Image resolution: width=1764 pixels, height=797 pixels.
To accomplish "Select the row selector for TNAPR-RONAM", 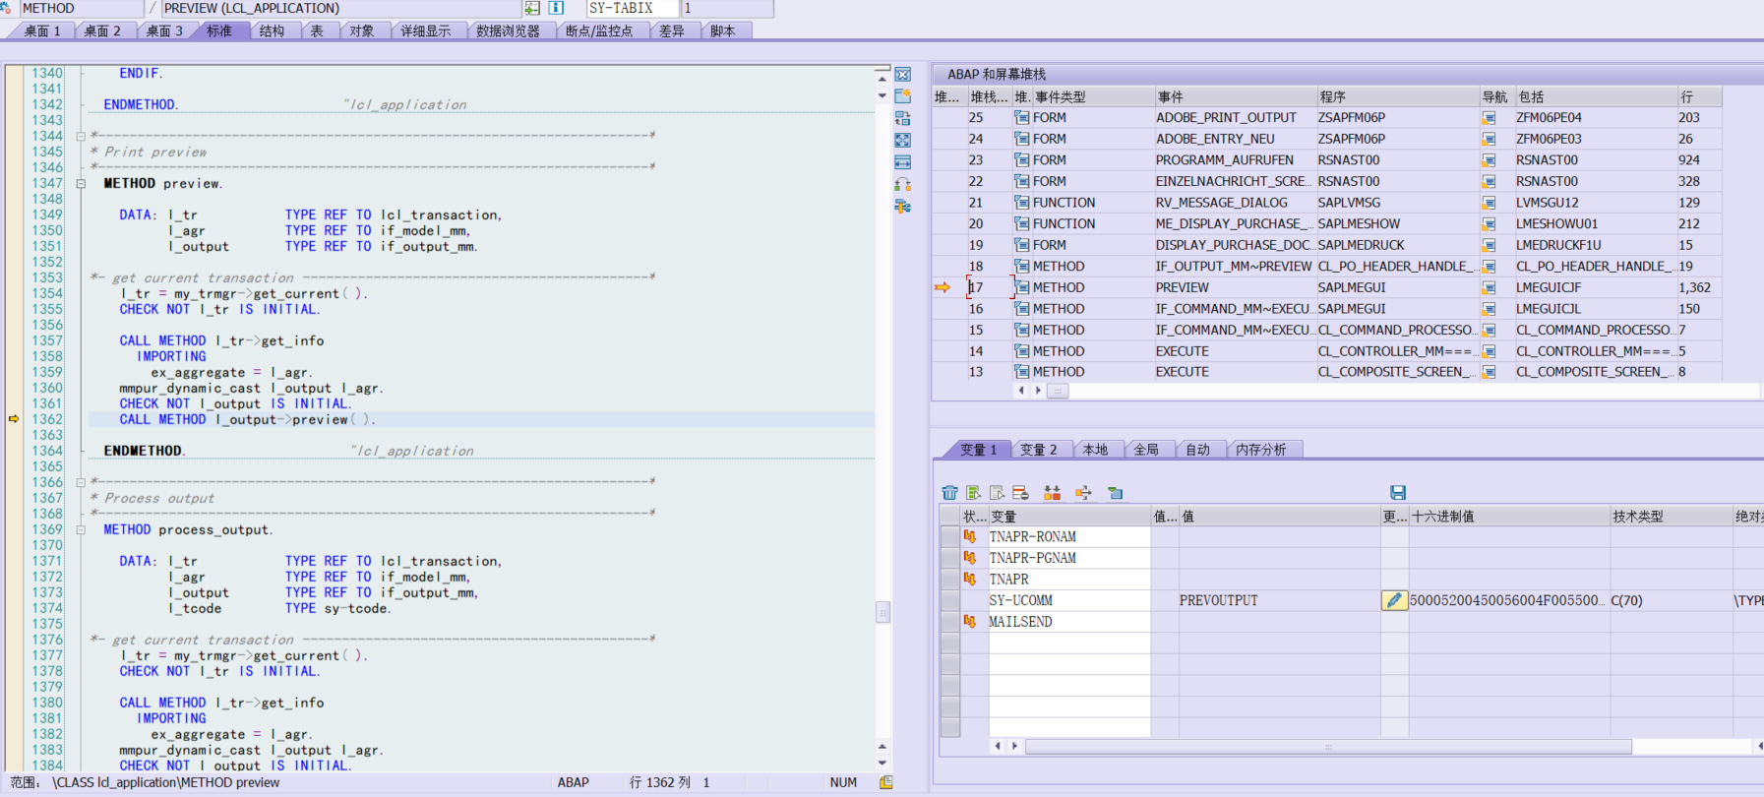I will [949, 537].
